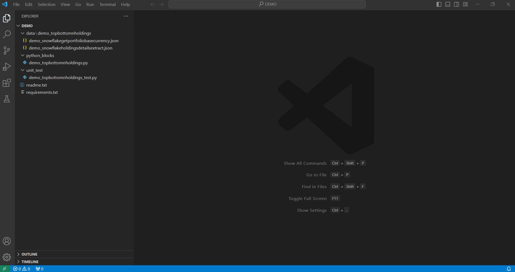Click the VS Code logo menu icon
Screen dimensions: 515x272
pos(5,4)
